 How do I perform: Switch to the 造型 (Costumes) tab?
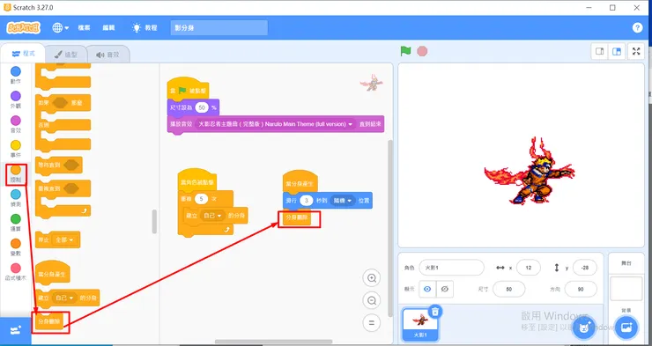pyautogui.click(x=66, y=55)
